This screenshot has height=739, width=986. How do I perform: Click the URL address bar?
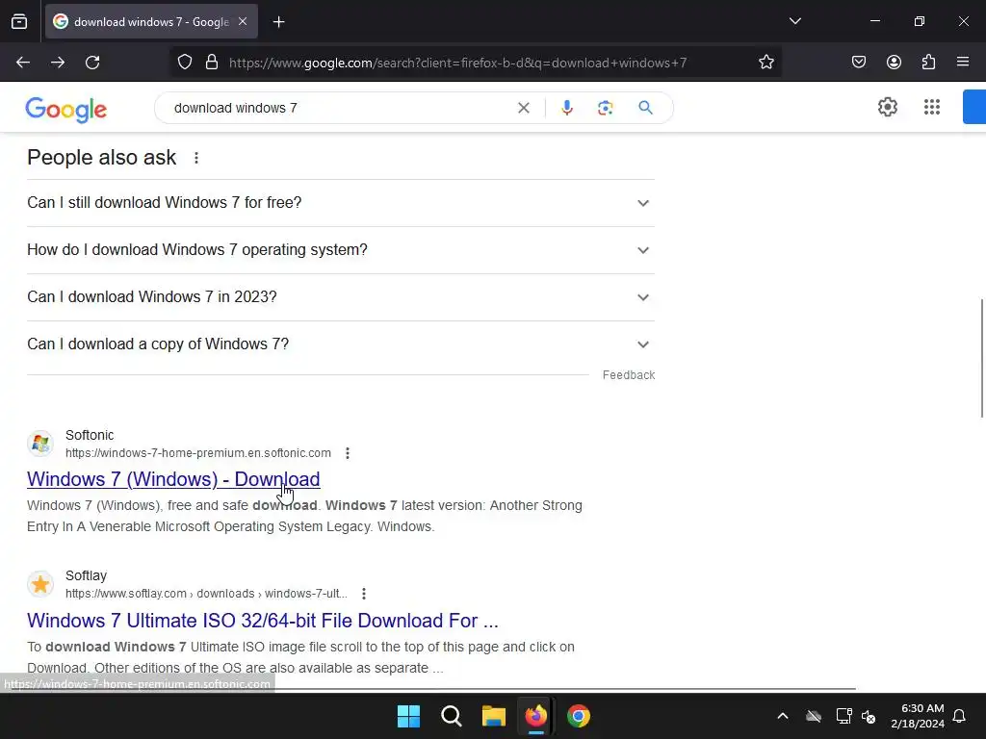pos(457,63)
